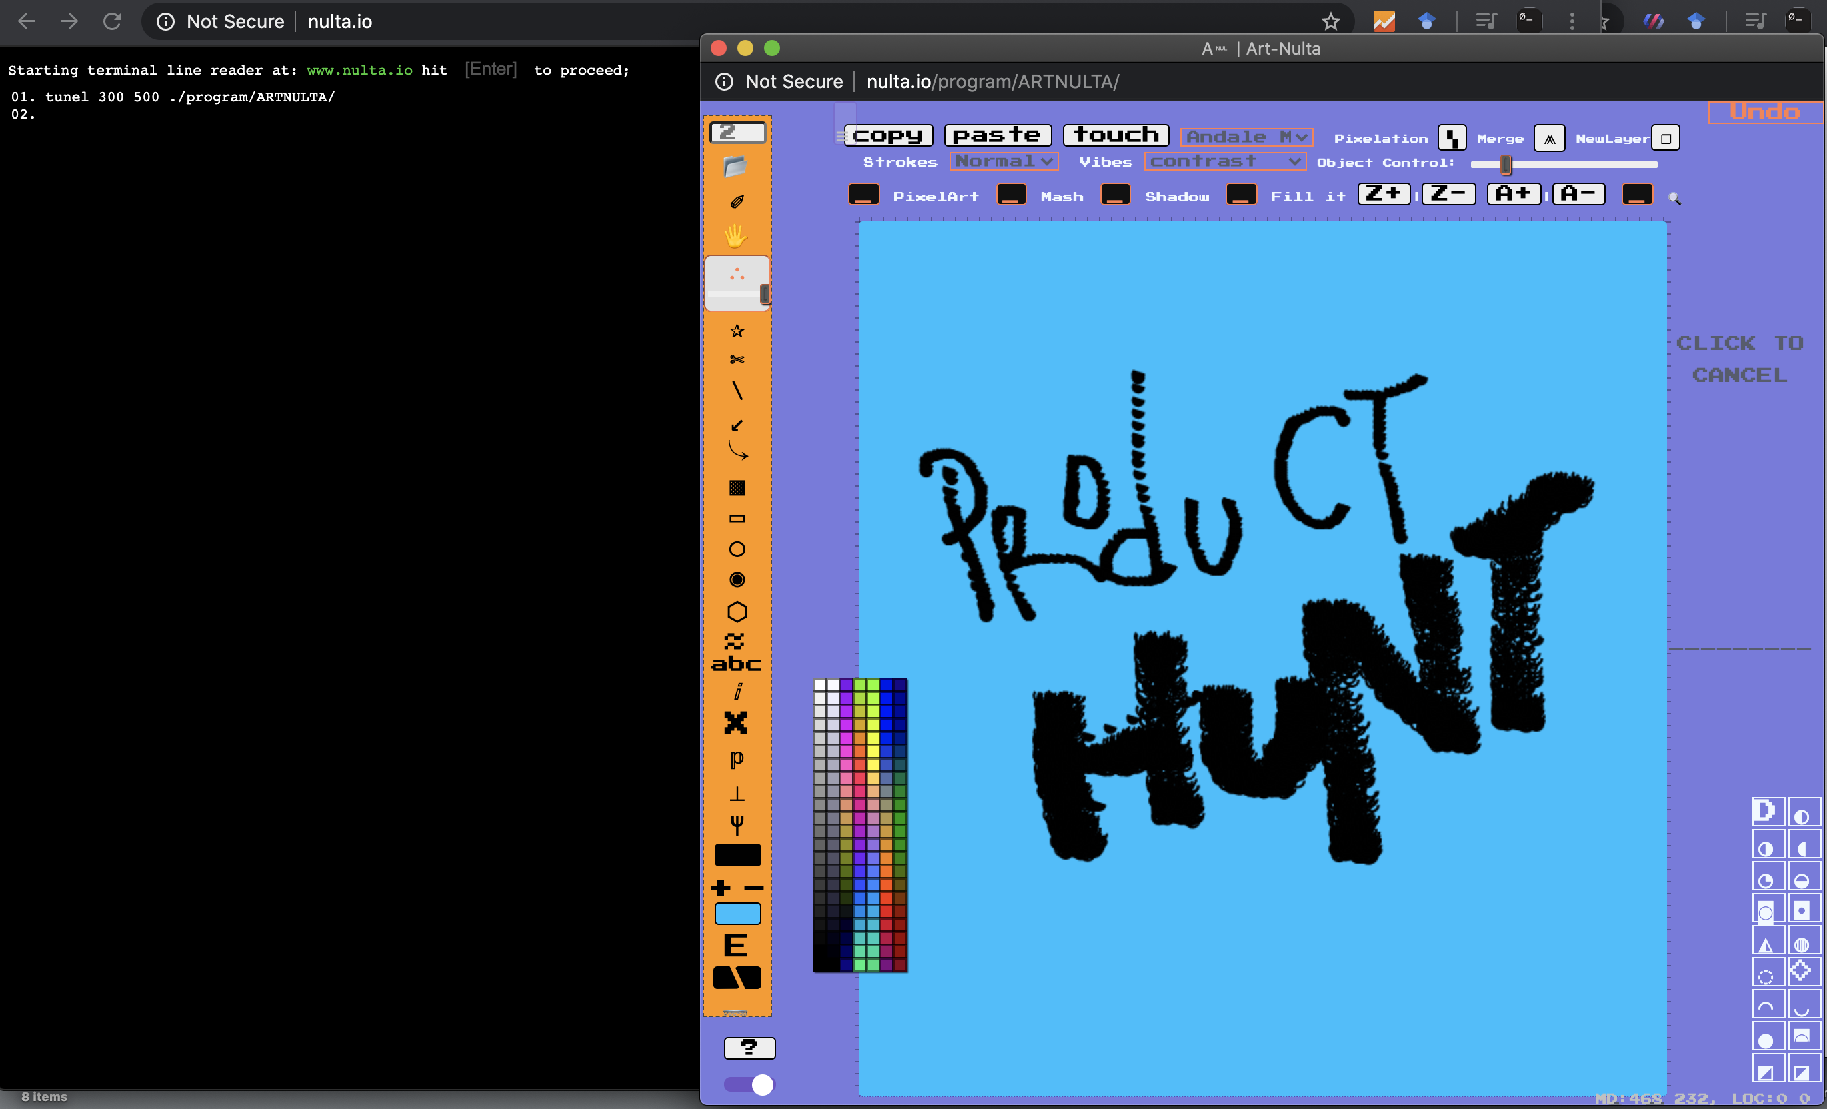Select the hollow circle tool
This screenshot has width=1827, height=1109.
[x=736, y=549]
